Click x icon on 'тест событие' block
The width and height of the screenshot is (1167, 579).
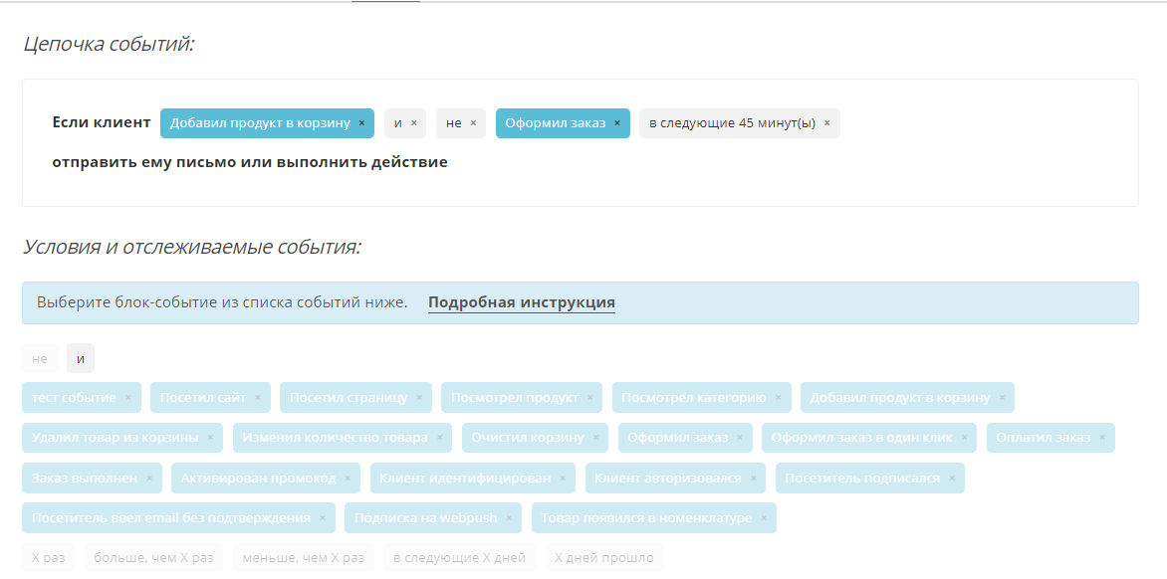coord(128,398)
